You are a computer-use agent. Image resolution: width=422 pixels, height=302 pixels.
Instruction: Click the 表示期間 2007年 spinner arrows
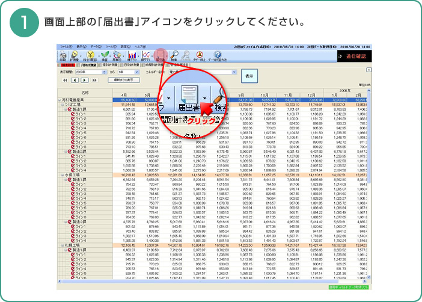pyautogui.click(x=105, y=72)
